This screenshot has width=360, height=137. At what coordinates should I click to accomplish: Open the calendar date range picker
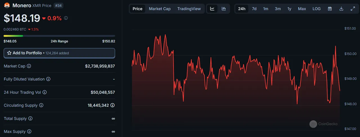pyautogui.click(x=330, y=9)
